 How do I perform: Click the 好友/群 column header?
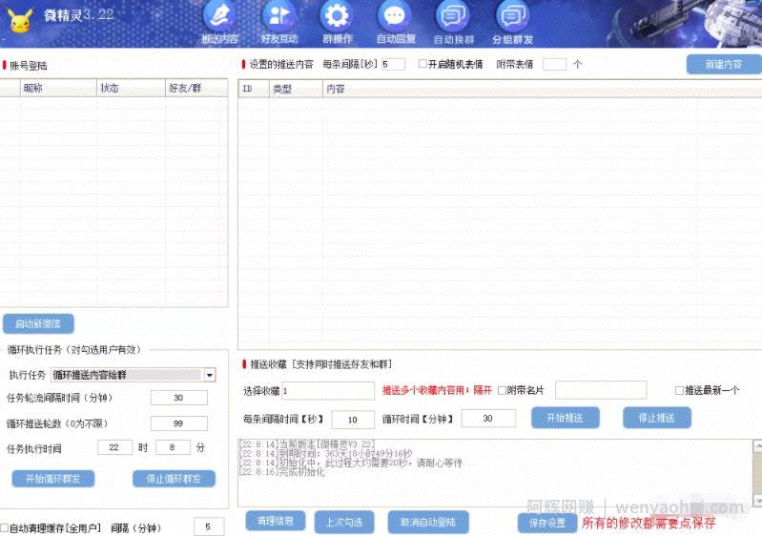[196, 88]
